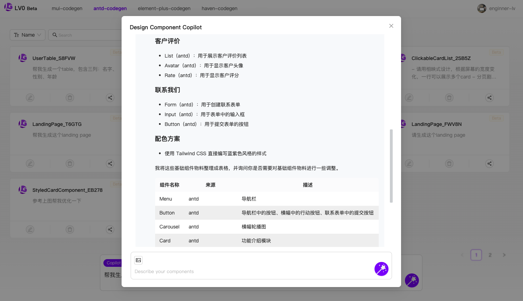Switch to the mui-codegen tab
Viewport: 523px width, 301px height.
click(x=67, y=8)
